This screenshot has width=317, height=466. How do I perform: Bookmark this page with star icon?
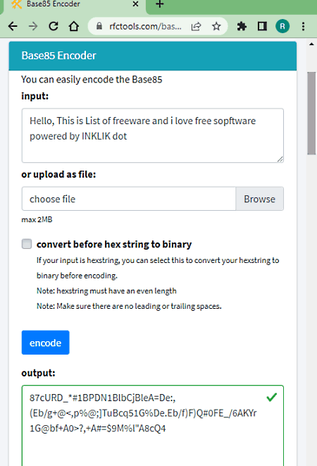pos(216,27)
